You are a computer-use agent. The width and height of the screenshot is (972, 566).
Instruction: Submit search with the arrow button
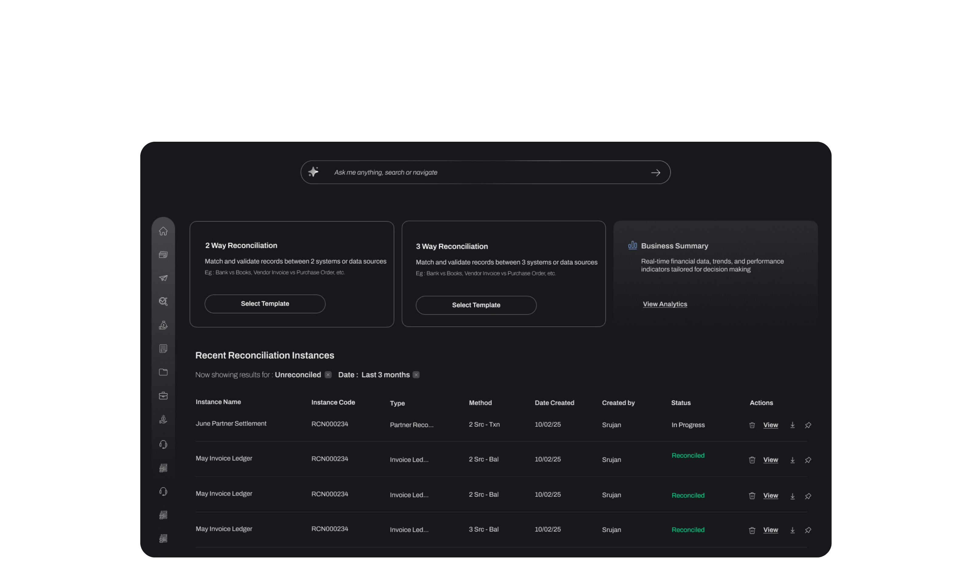tap(655, 173)
